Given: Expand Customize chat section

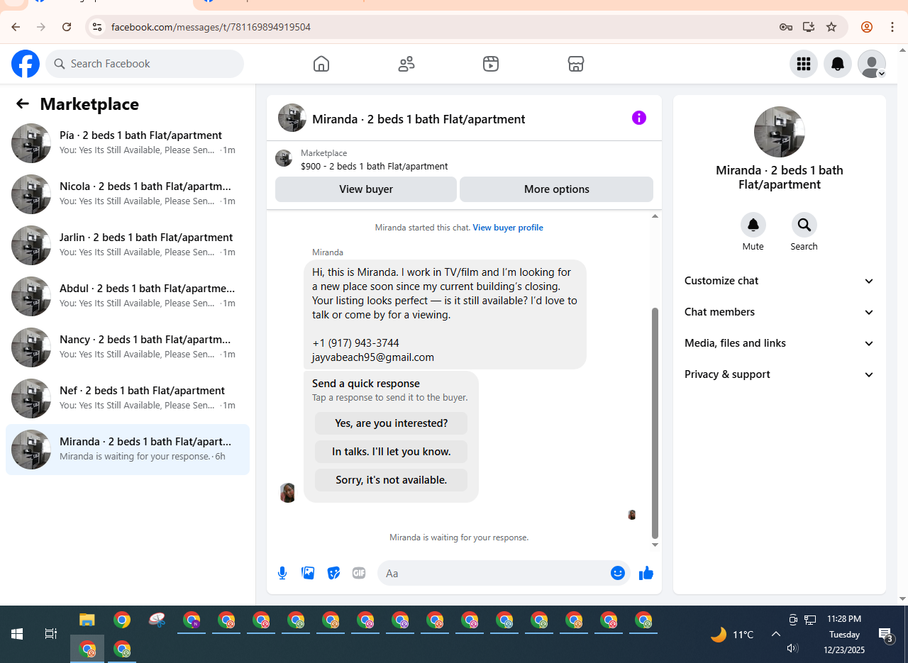Looking at the screenshot, I should 780,281.
